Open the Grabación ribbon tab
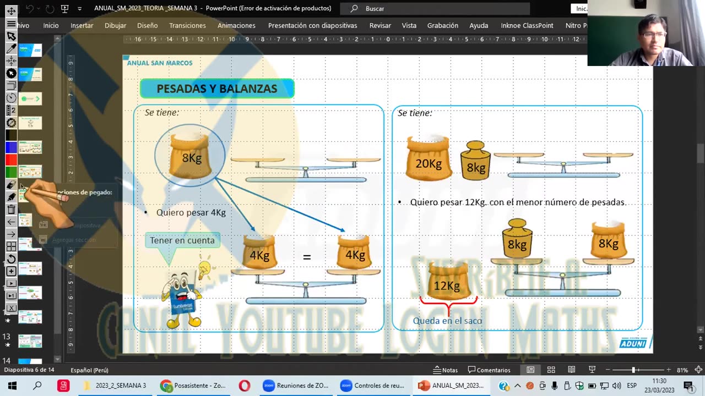Image resolution: width=705 pixels, height=396 pixels. 443,25
